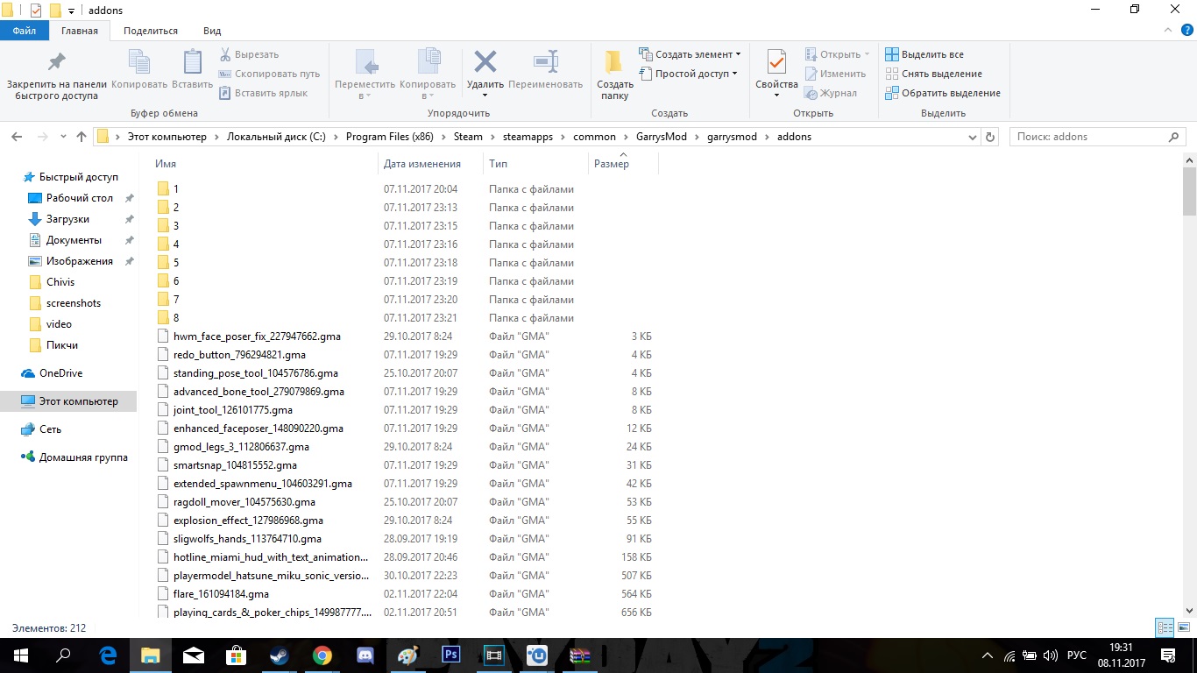This screenshot has height=673, width=1197.
Task: Select smartsnap_104815552.gma file
Action: tap(235, 465)
